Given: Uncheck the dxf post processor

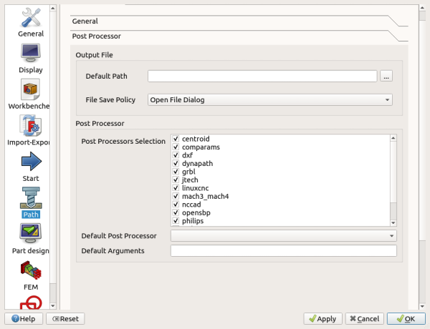Looking at the screenshot, I should [176, 155].
